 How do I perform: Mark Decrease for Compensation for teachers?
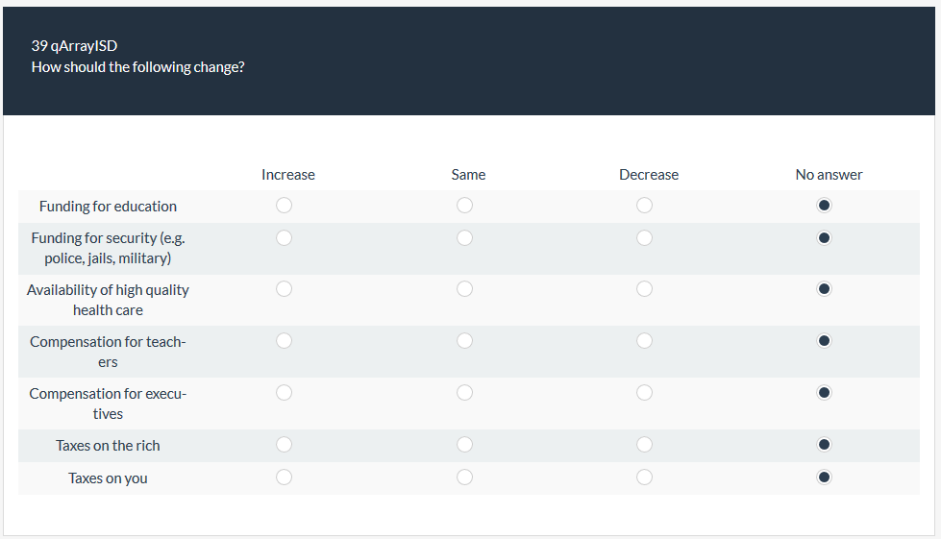pyautogui.click(x=644, y=341)
